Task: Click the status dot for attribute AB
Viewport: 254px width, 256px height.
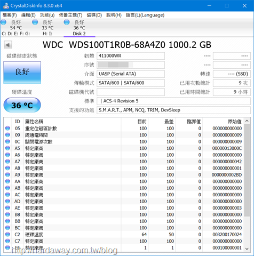Action: click(7, 188)
